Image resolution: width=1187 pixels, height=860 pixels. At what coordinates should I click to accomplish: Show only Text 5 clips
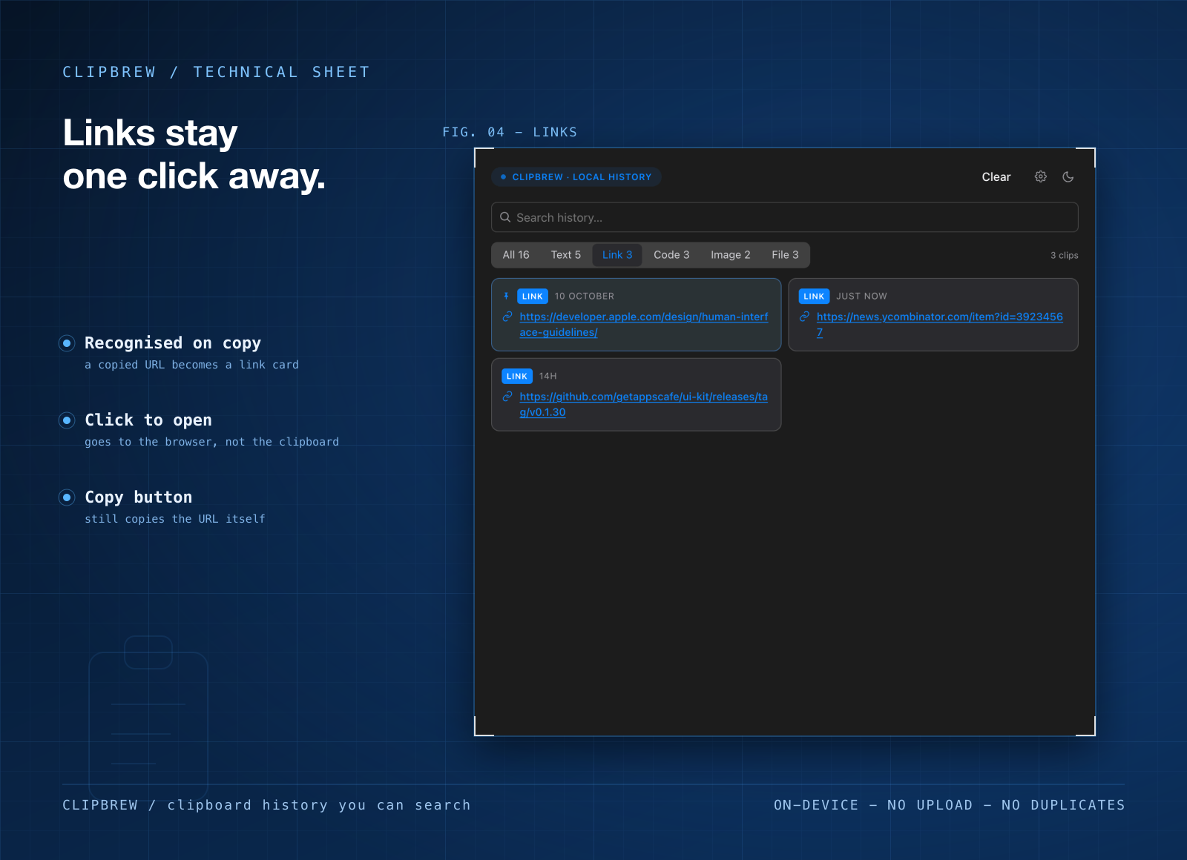coord(566,255)
